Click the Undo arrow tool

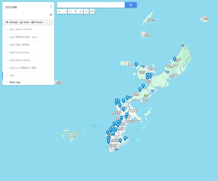pos(60,11)
